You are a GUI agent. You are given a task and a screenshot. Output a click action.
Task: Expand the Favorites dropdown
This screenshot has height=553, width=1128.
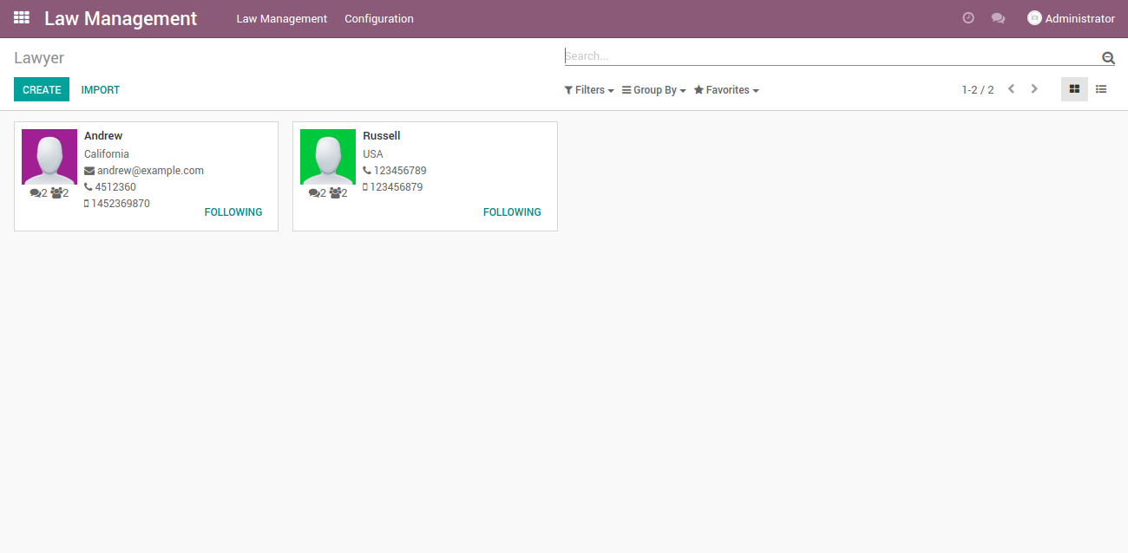[726, 90]
